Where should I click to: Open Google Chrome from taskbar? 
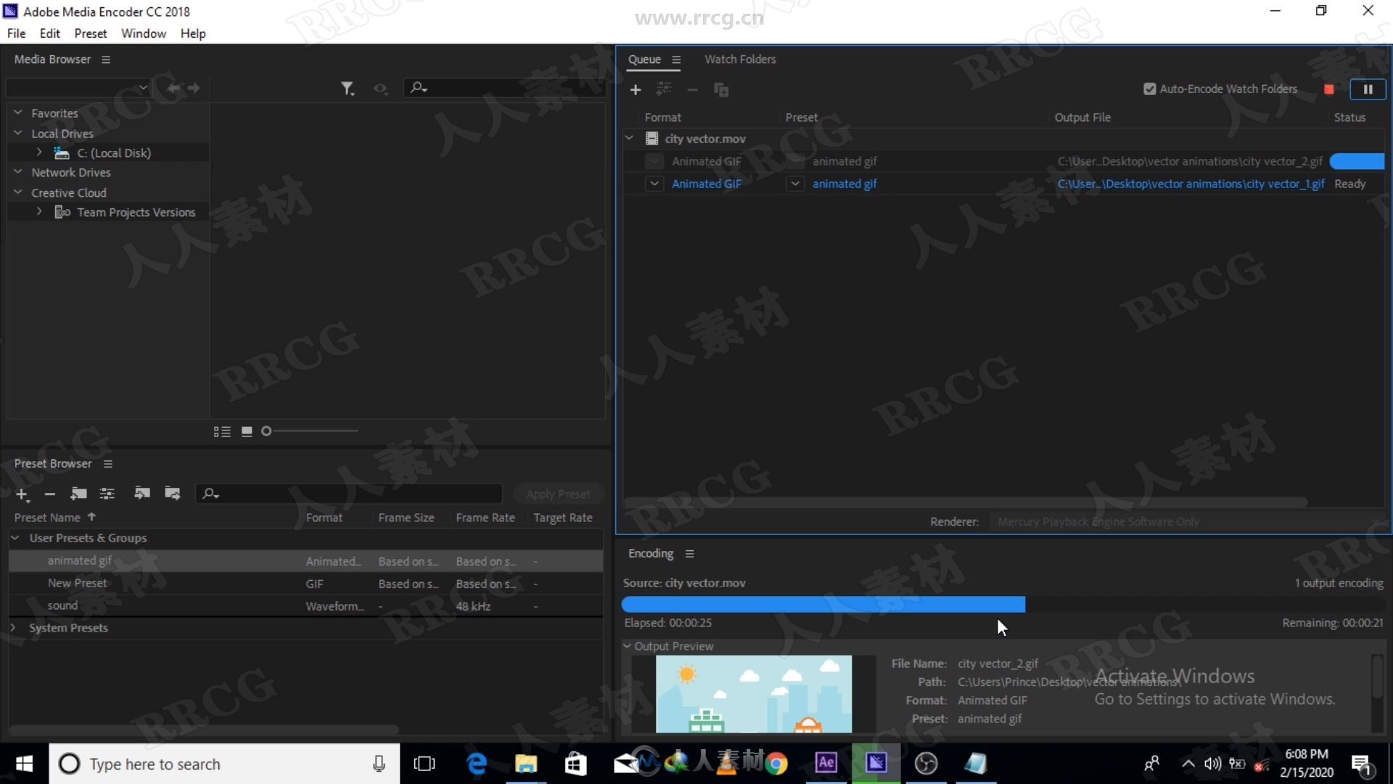tap(776, 764)
